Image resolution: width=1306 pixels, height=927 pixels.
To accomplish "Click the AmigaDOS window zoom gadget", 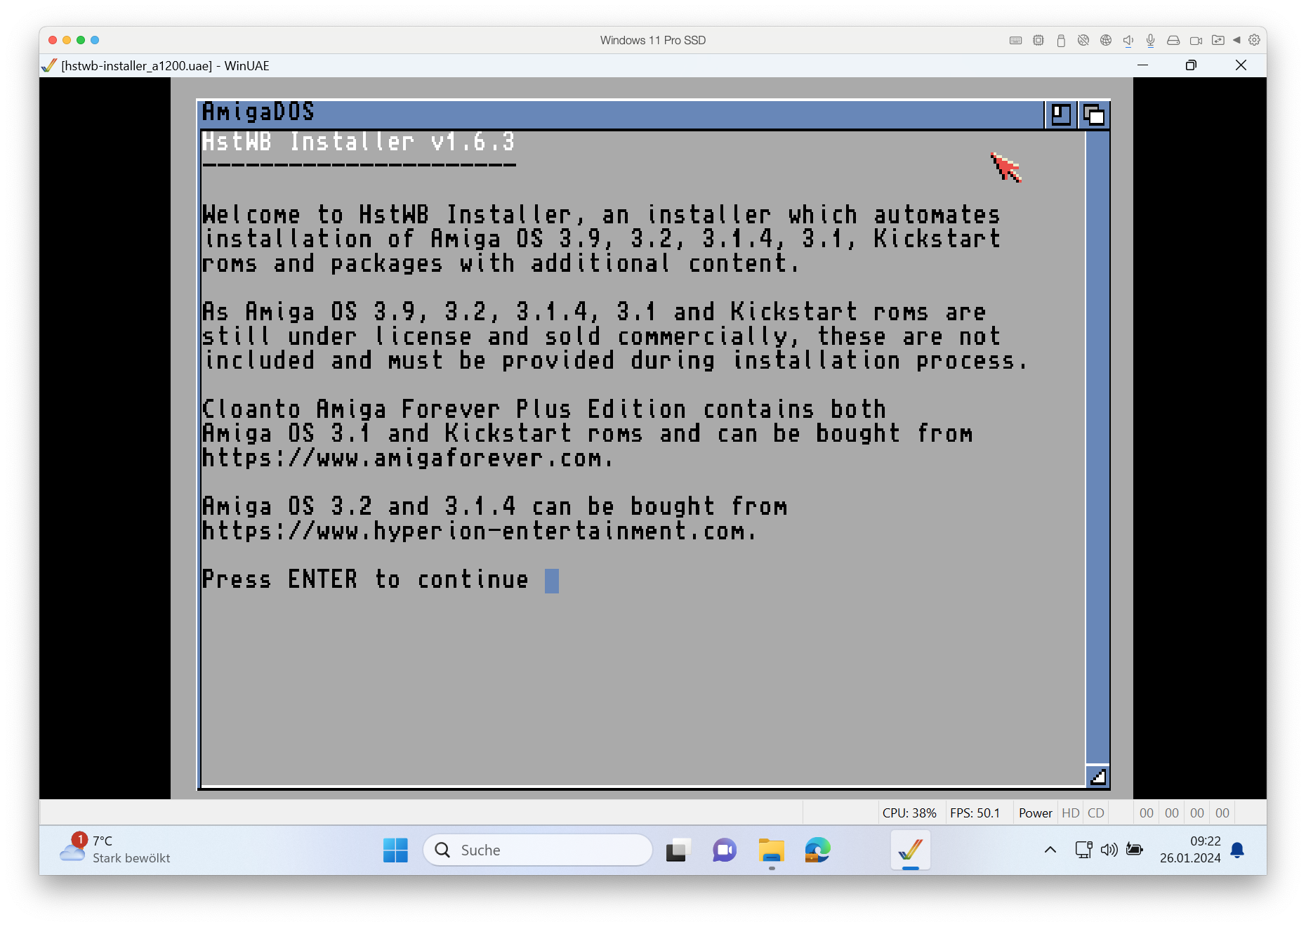I will tap(1061, 114).
